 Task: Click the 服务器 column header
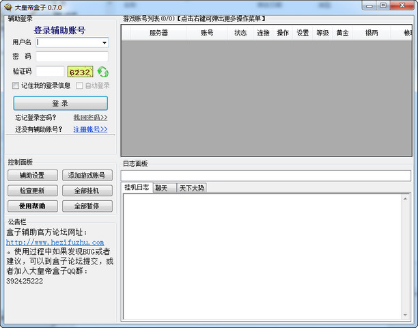pos(158,33)
